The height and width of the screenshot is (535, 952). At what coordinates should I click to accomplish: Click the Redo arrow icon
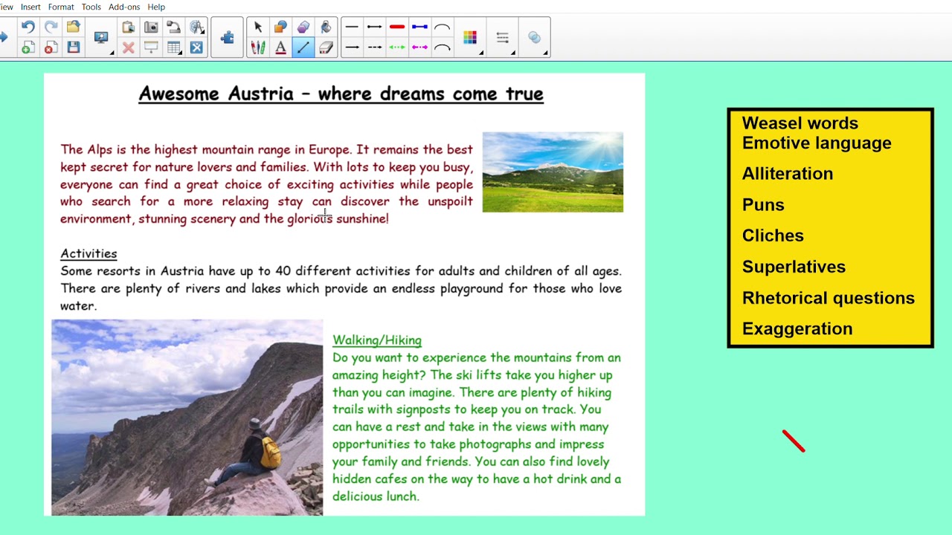(x=51, y=27)
